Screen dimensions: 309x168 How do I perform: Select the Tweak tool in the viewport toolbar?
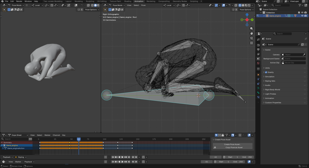pyautogui.click(x=4, y=10)
